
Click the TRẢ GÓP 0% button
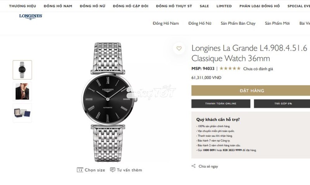(282, 103)
